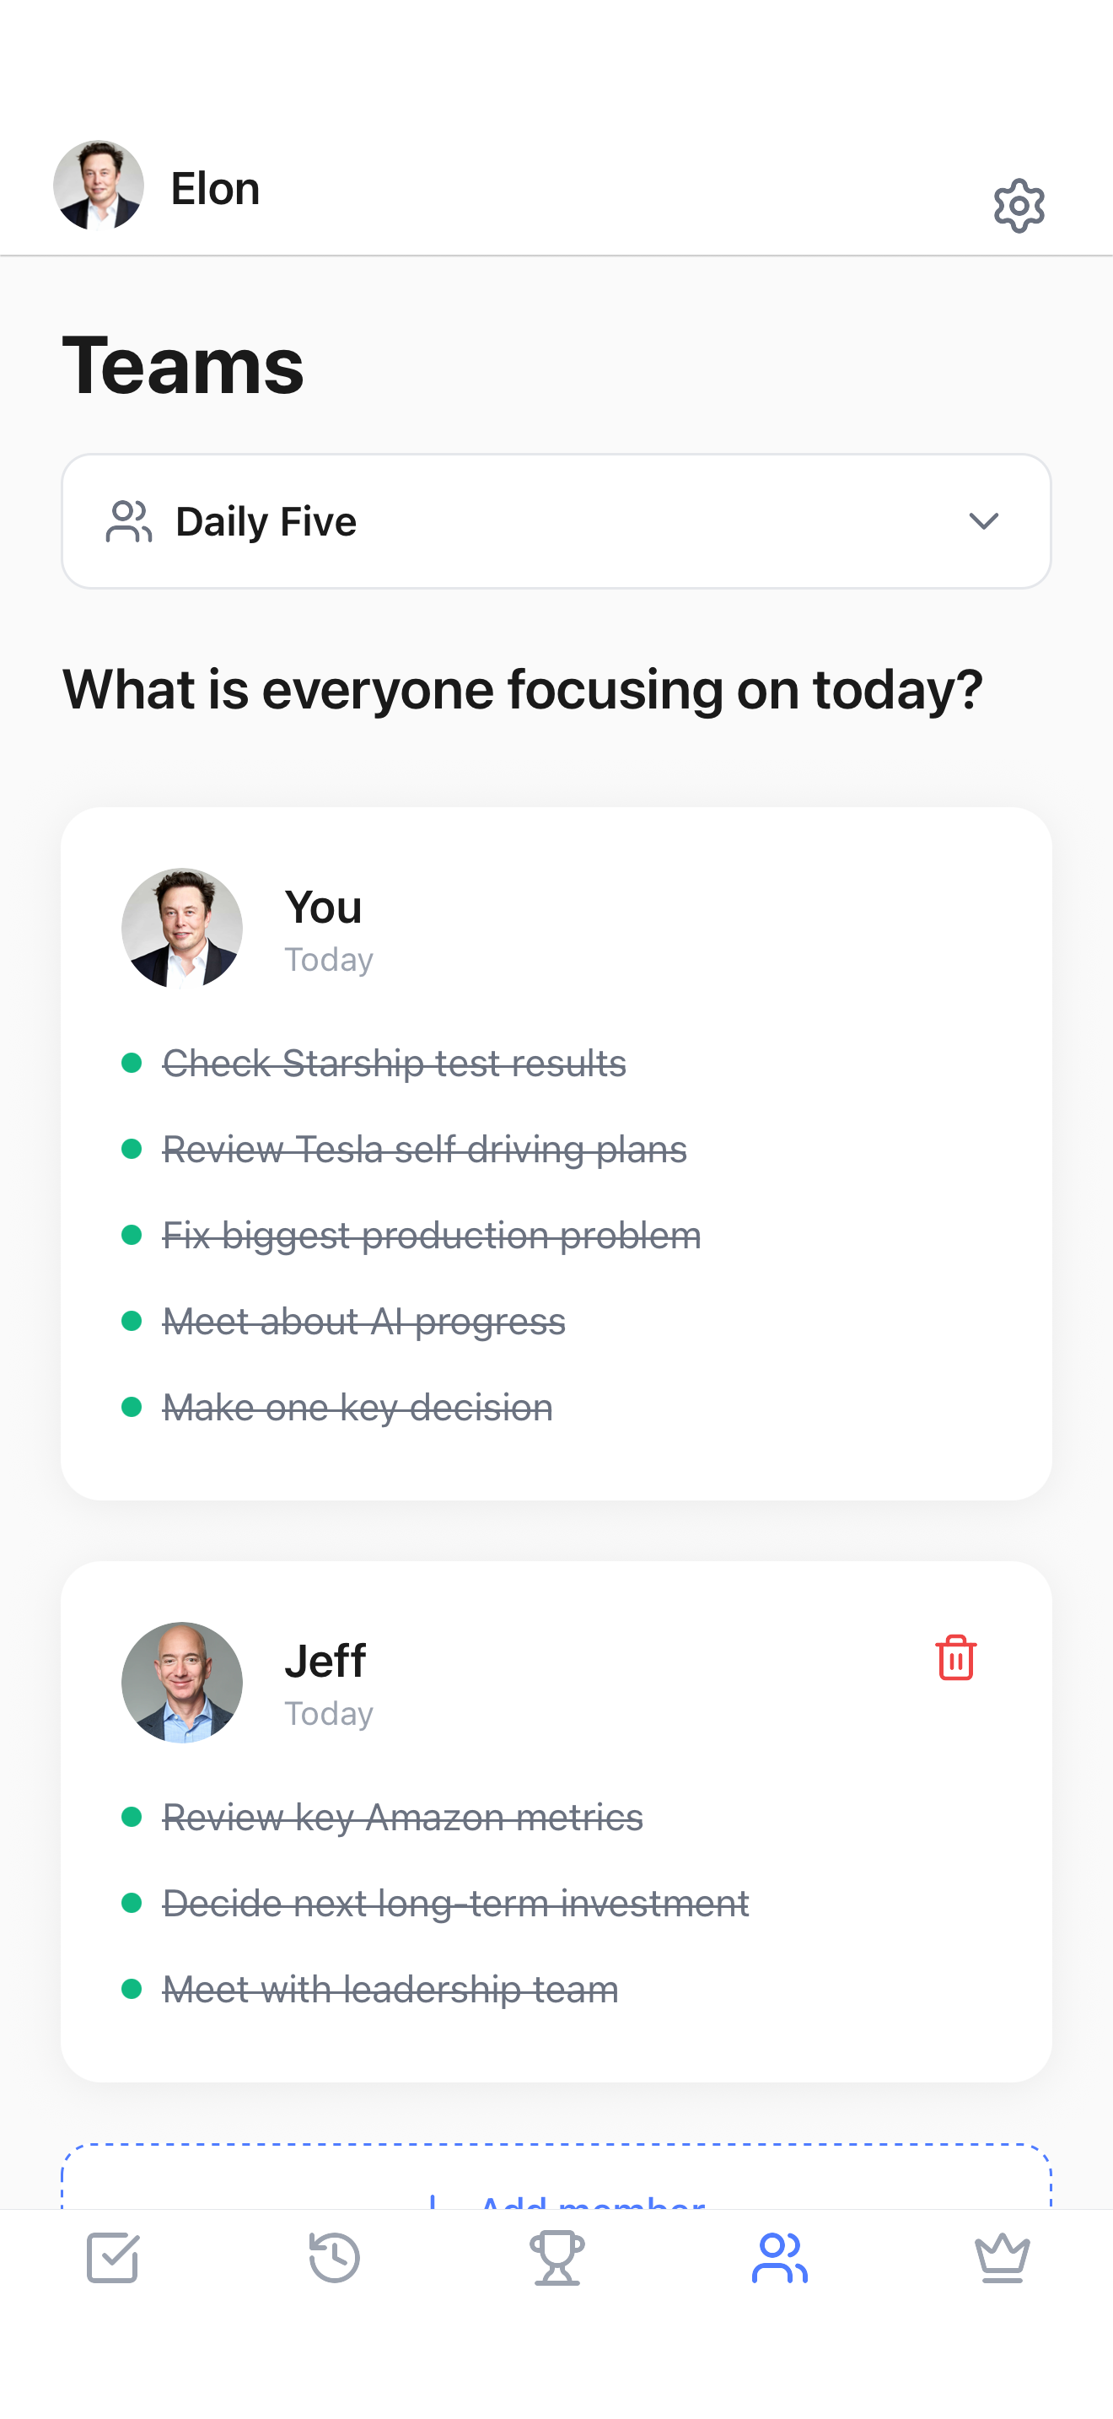This screenshot has height=2419, width=1113.
Task: Tap the trophy achievements icon
Action: 556,2258
